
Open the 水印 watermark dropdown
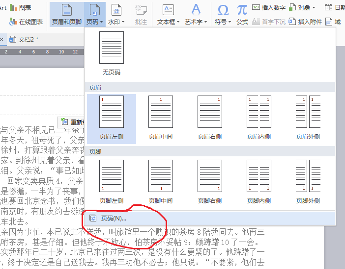tap(116, 15)
